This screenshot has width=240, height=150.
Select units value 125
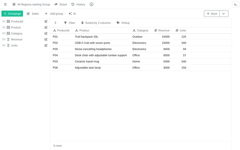click(x=184, y=37)
